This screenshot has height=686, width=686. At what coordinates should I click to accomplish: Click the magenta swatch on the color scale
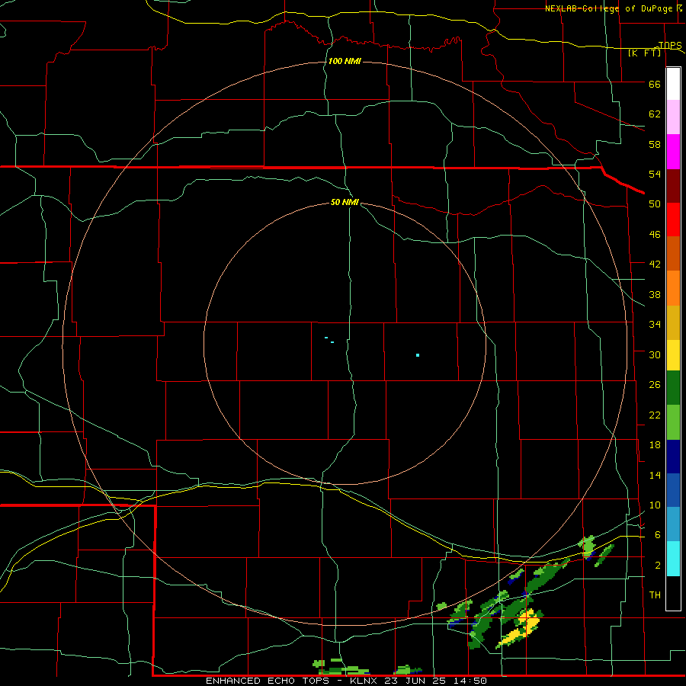(673, 152)
